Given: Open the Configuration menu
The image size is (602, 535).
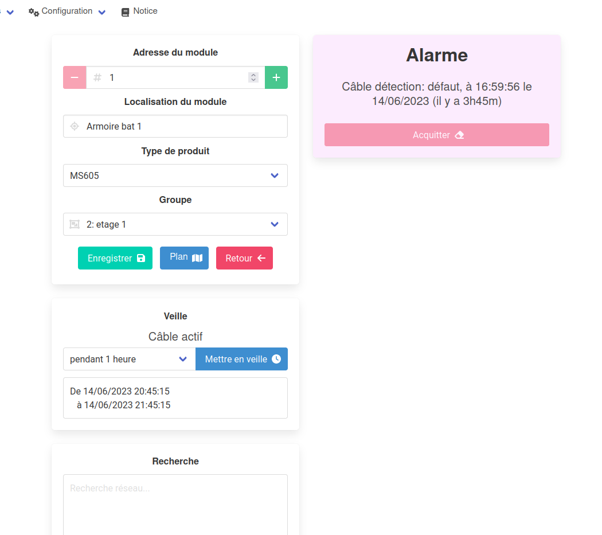Looking at the screenshot, I should tap(67, 11).
